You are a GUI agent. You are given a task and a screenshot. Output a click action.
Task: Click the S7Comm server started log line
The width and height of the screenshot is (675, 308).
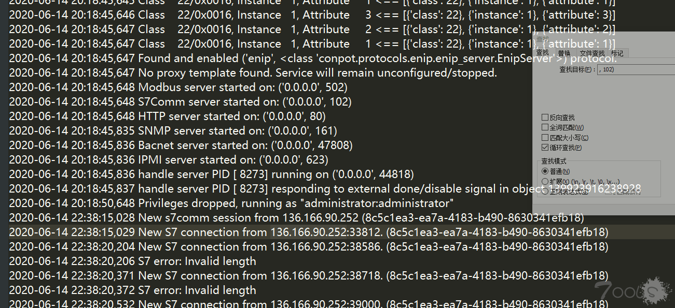(180, 102)
